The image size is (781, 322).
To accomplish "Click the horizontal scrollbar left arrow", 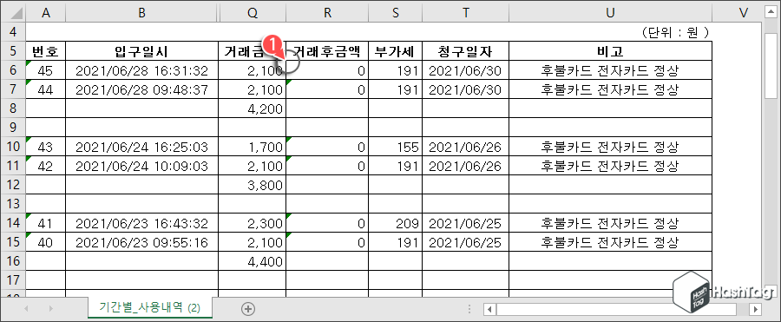I will tap(490, 310).
